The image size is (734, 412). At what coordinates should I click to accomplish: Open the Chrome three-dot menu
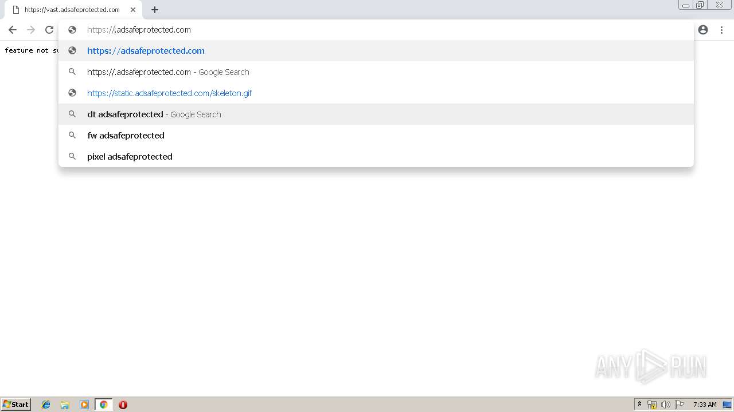721,30
